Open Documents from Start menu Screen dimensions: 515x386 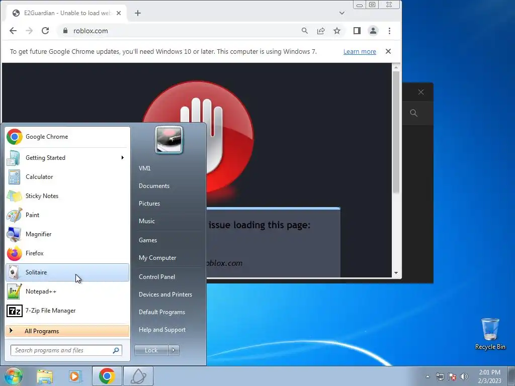(154, 186)
